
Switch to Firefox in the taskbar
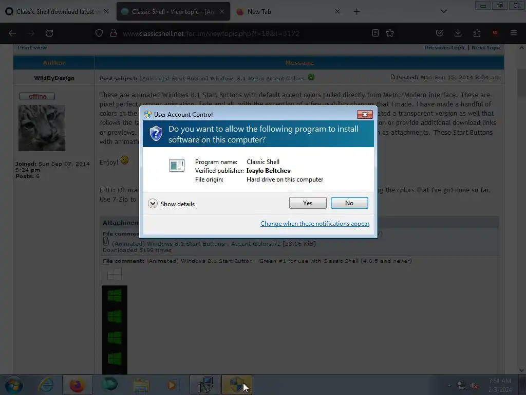[77, 385]
